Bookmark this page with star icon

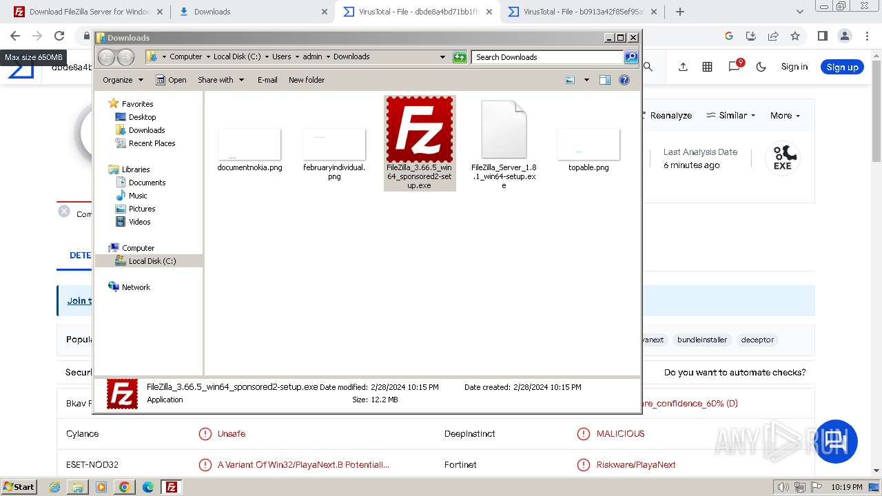point(795,36)
